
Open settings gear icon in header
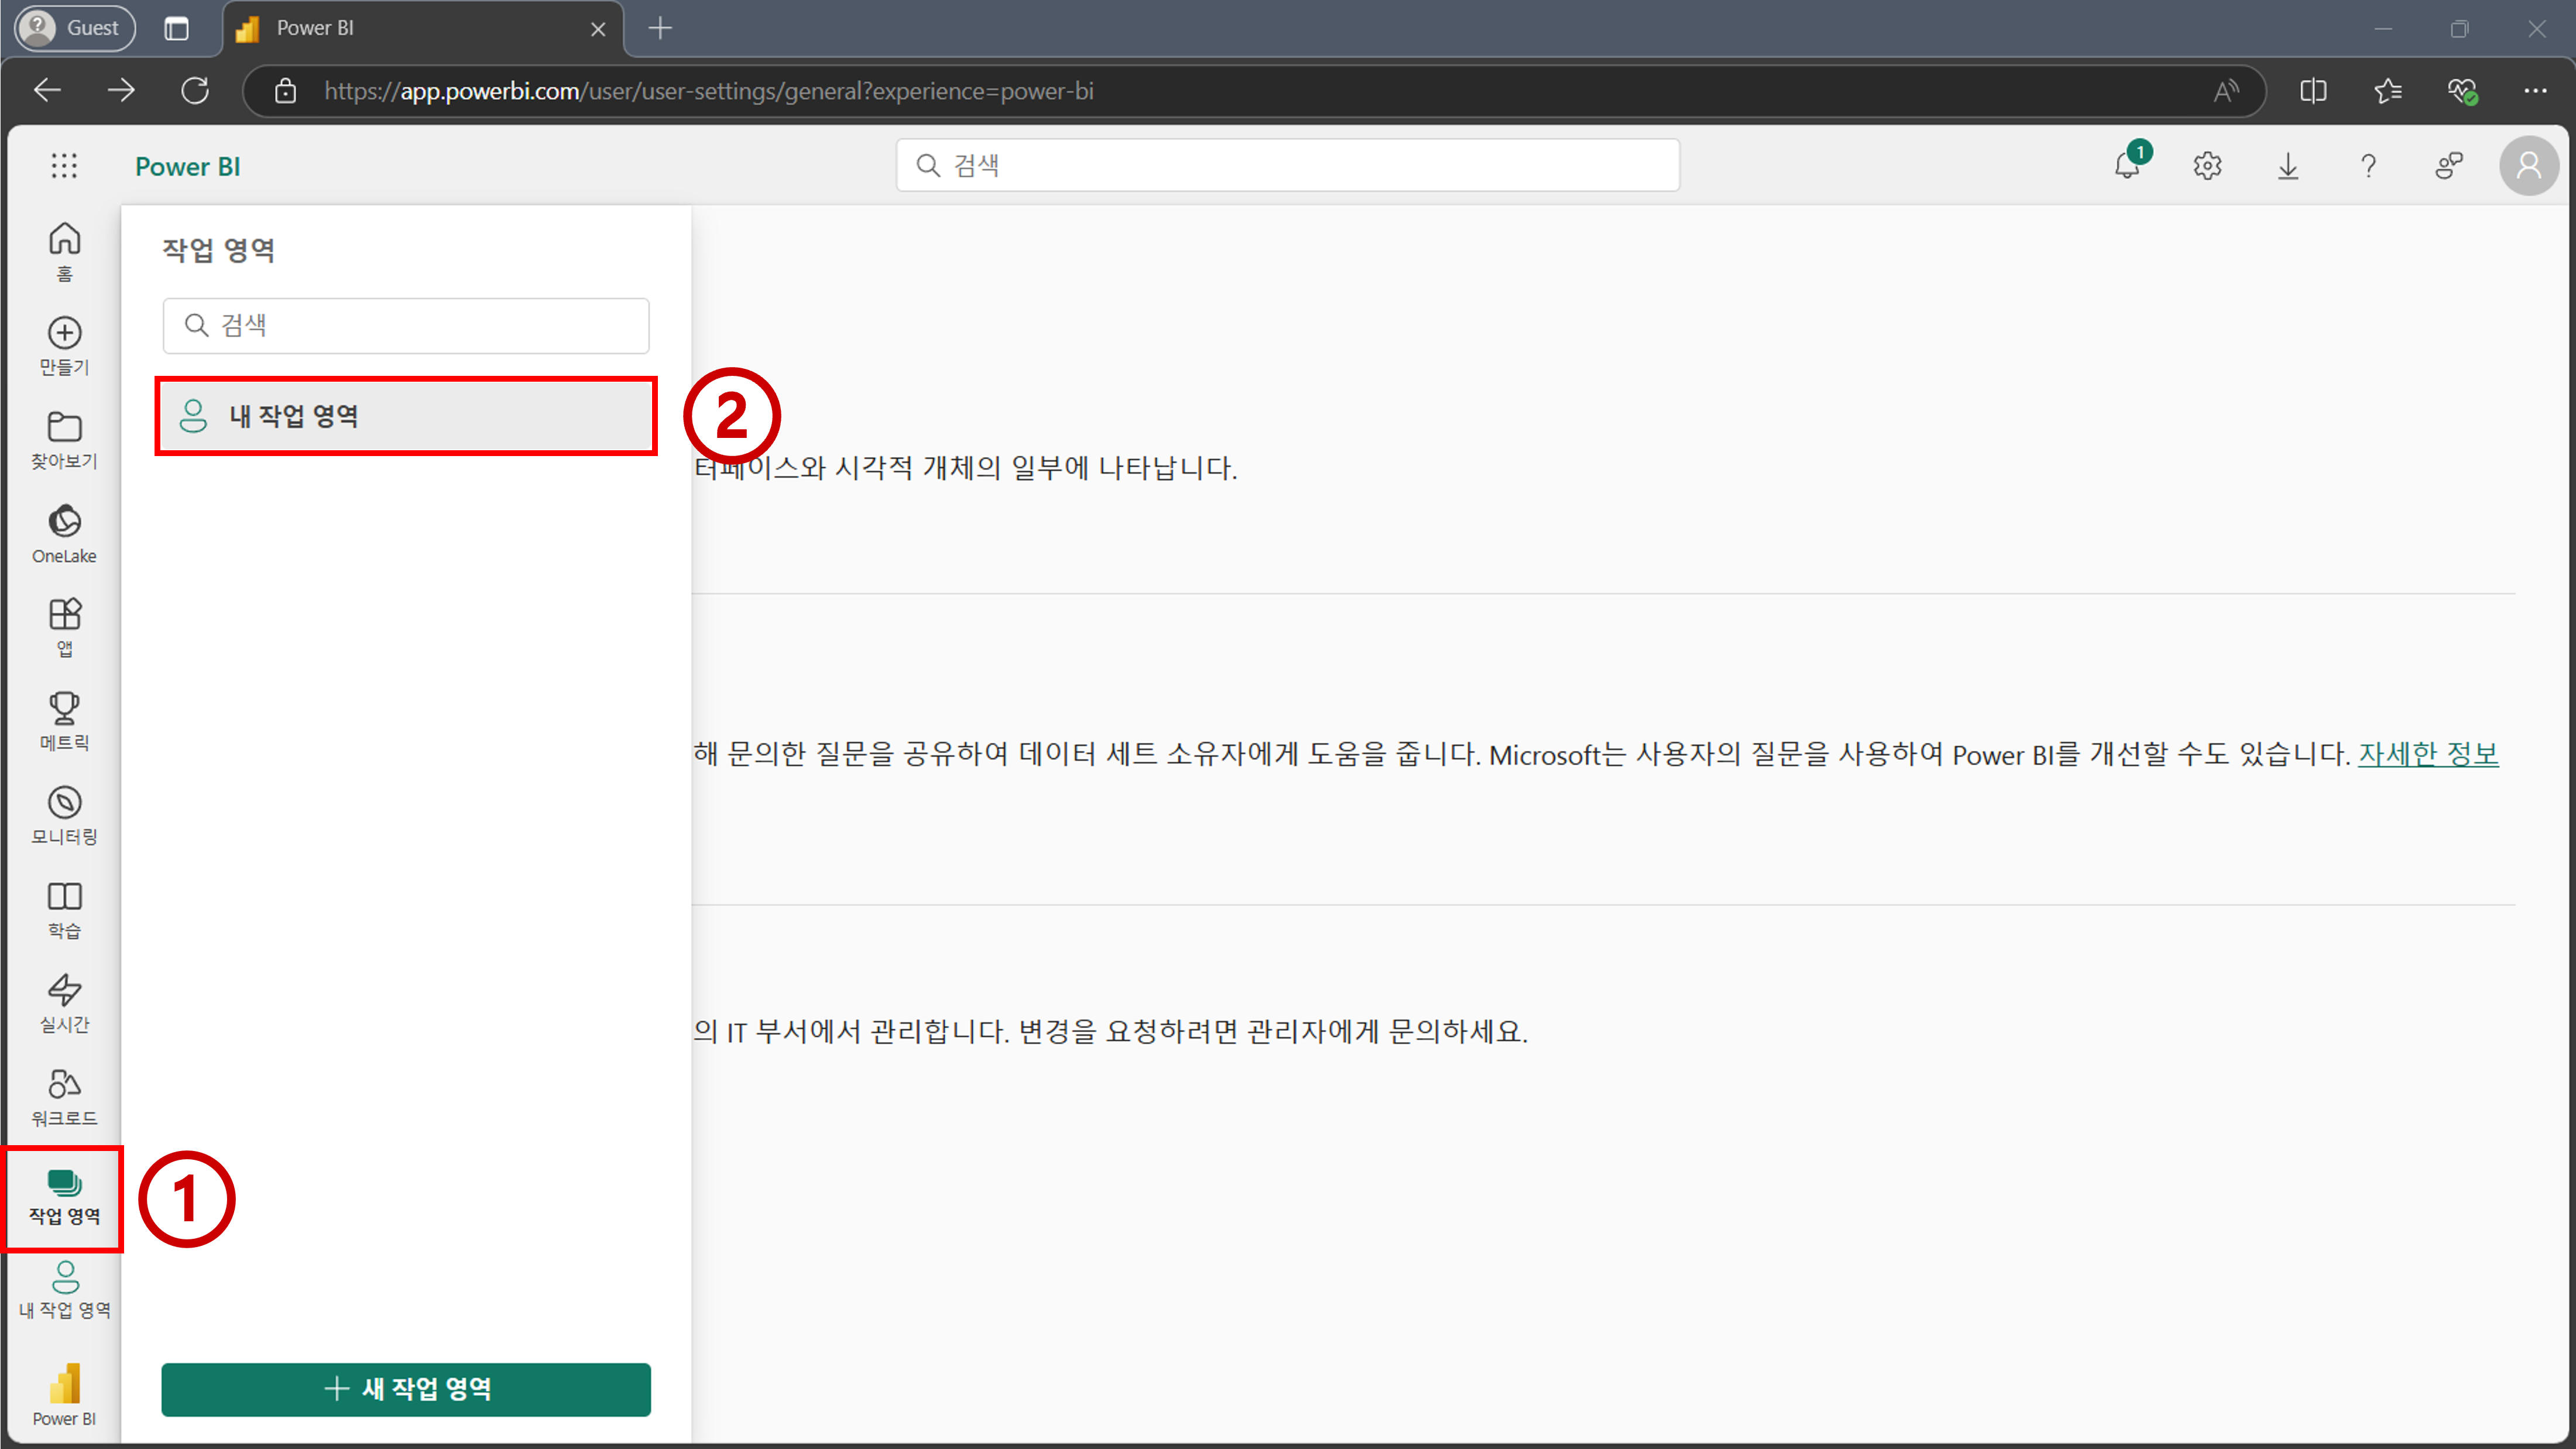coord(2207,165)
